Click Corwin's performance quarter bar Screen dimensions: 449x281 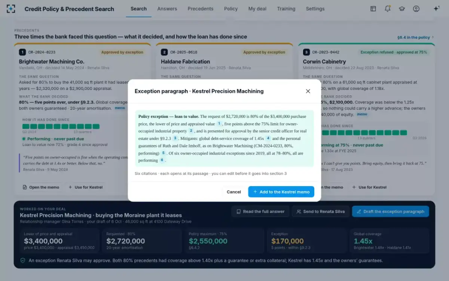pyautogui.click(x=364, y=133)
